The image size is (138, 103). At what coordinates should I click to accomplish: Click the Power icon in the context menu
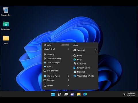pos(45,86)
